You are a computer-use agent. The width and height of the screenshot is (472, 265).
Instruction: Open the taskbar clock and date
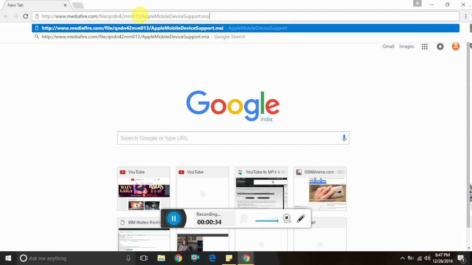[x=443, y=258]
